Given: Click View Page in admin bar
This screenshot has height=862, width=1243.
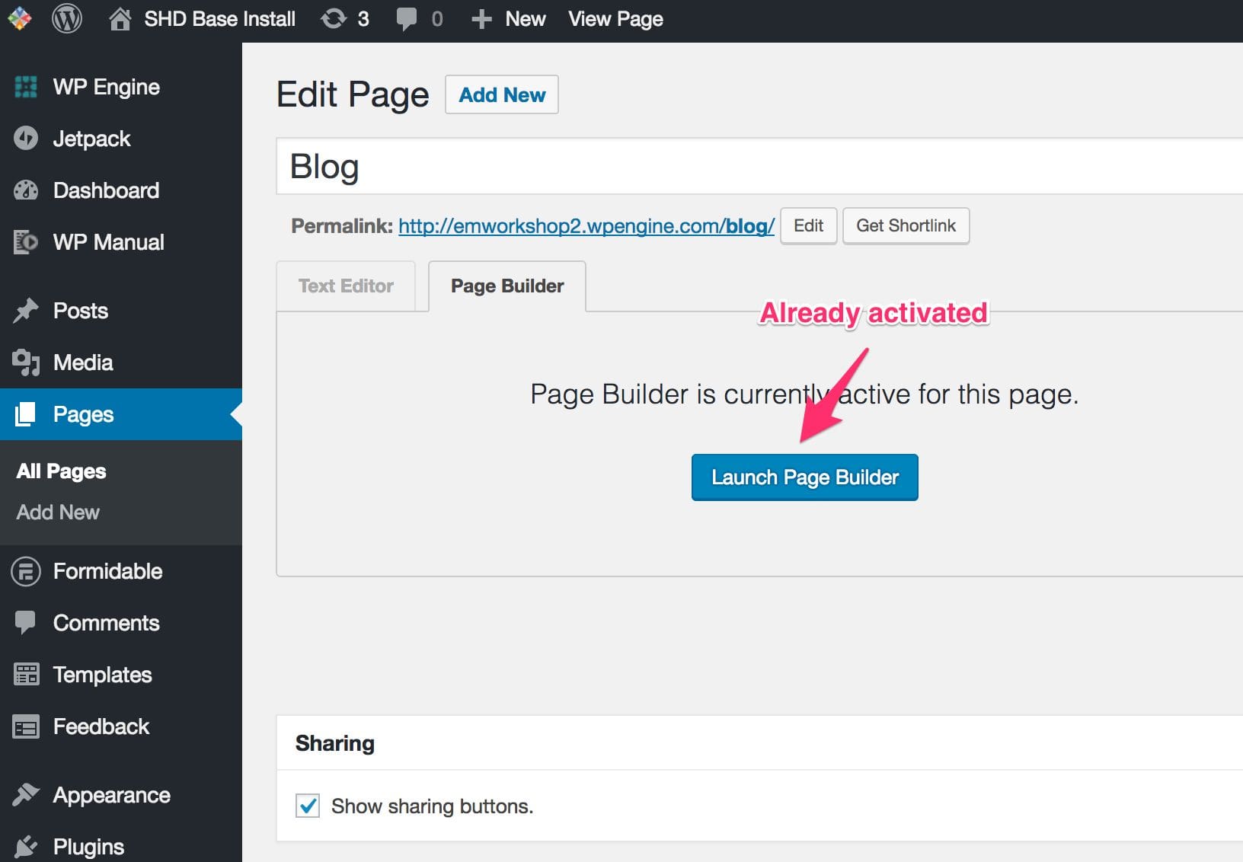Looking at the screenshot, I should point(615,19).
